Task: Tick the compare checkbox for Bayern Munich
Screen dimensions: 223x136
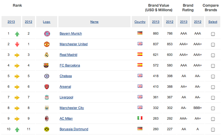Action: (213, 34)
